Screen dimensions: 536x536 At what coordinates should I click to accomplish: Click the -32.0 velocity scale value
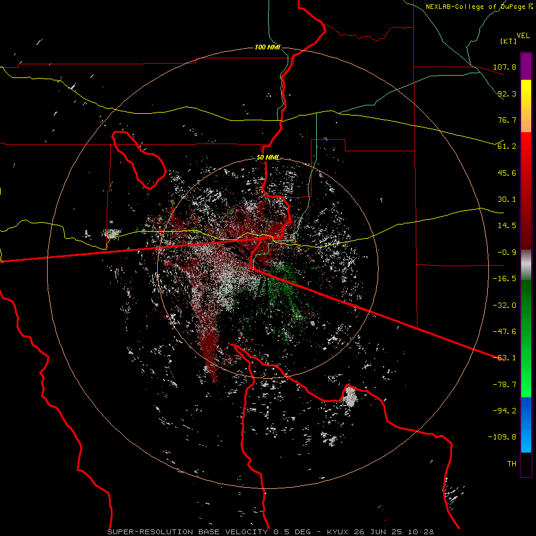click(504, 306)
